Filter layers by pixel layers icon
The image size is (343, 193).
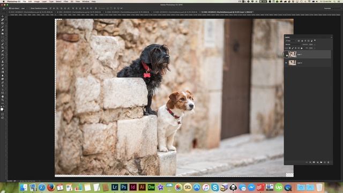coord(299,41)
